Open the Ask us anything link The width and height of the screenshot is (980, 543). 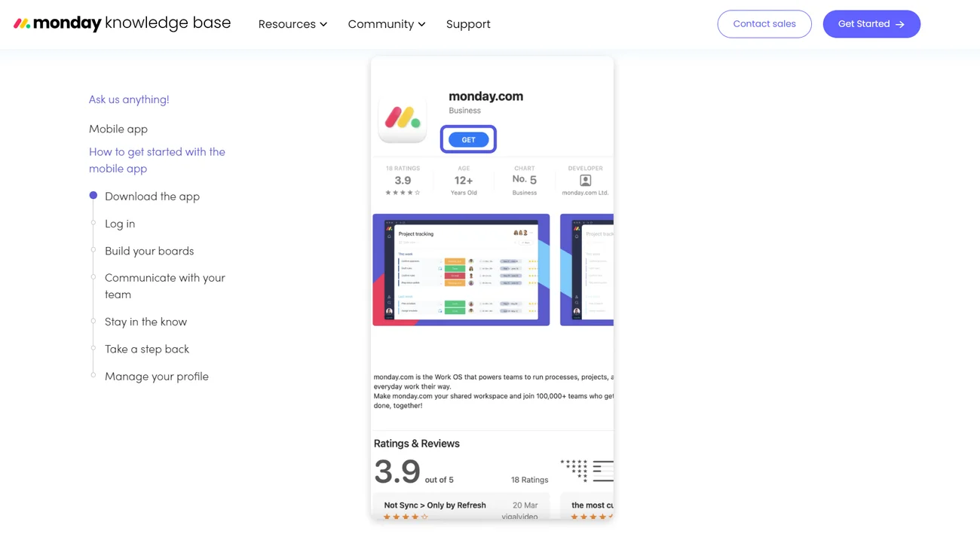tap(129, 99)
